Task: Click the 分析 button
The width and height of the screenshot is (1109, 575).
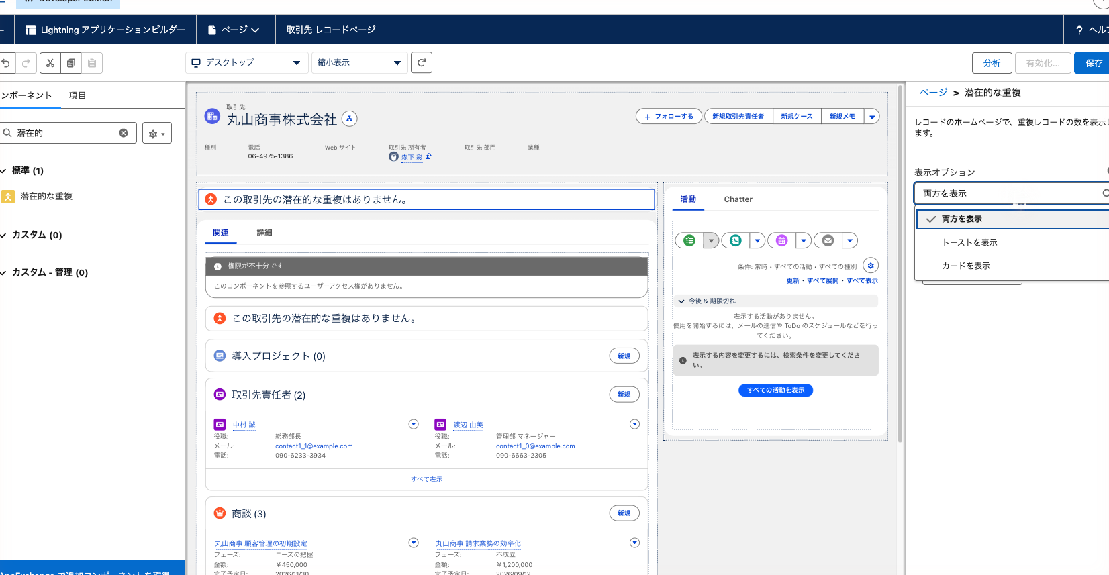Action: pyautogui.click(x=992, y=63)
